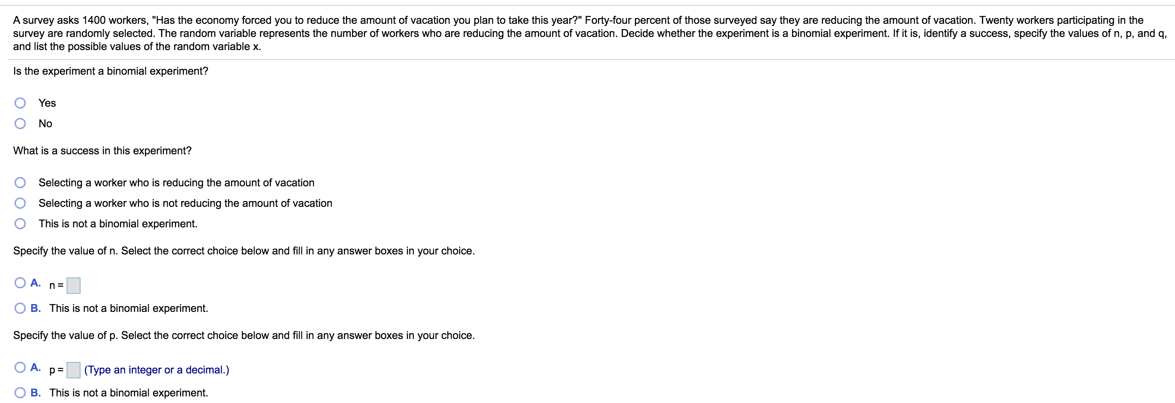
Task: Click the blue 'A.' label for n
Action: [x=36, y=283]
